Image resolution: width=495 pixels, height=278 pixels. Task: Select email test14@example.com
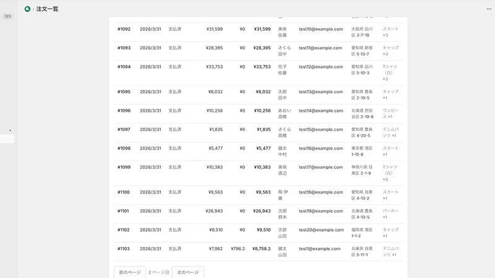click(x=321, y=111)
